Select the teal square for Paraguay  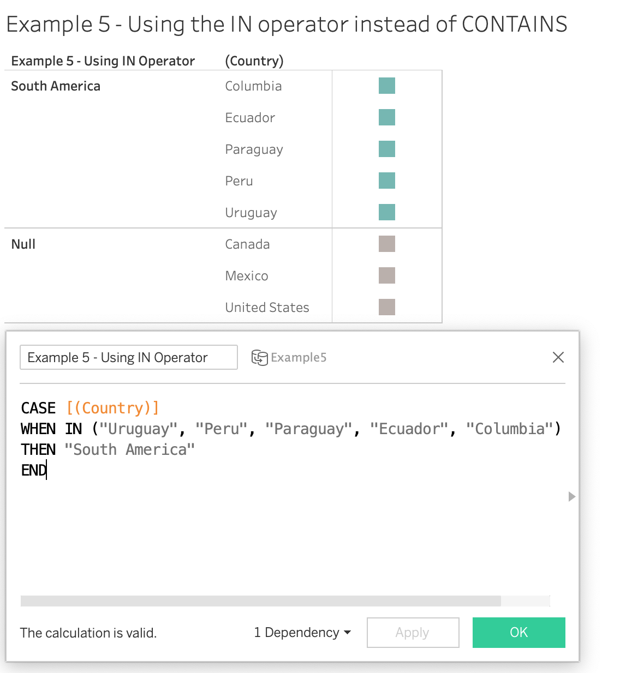[x=387, y=149]
